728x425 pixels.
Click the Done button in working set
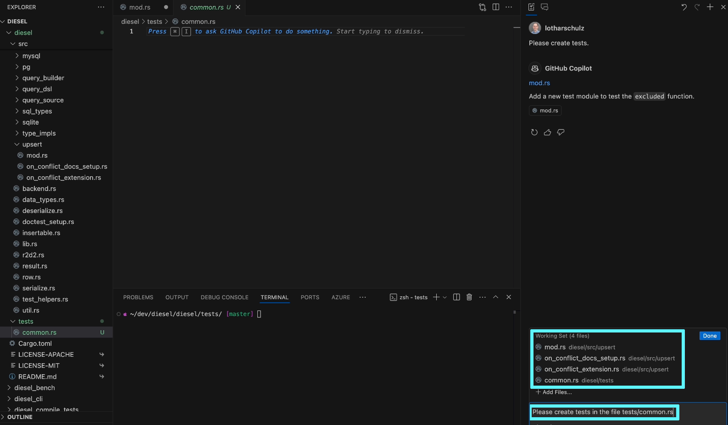tap(709, 336)
